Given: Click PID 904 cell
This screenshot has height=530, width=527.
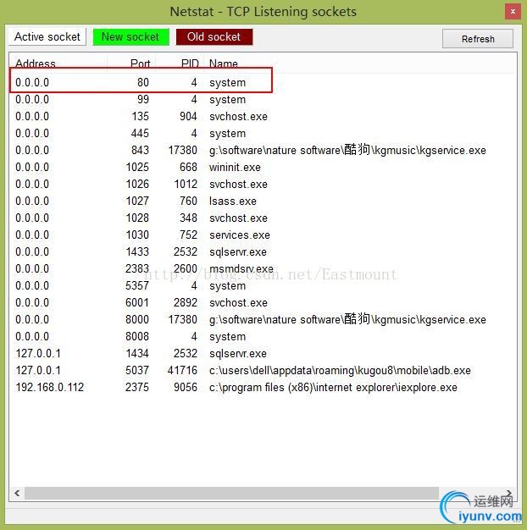Looking at the screenshot, I should click(188, 116).
